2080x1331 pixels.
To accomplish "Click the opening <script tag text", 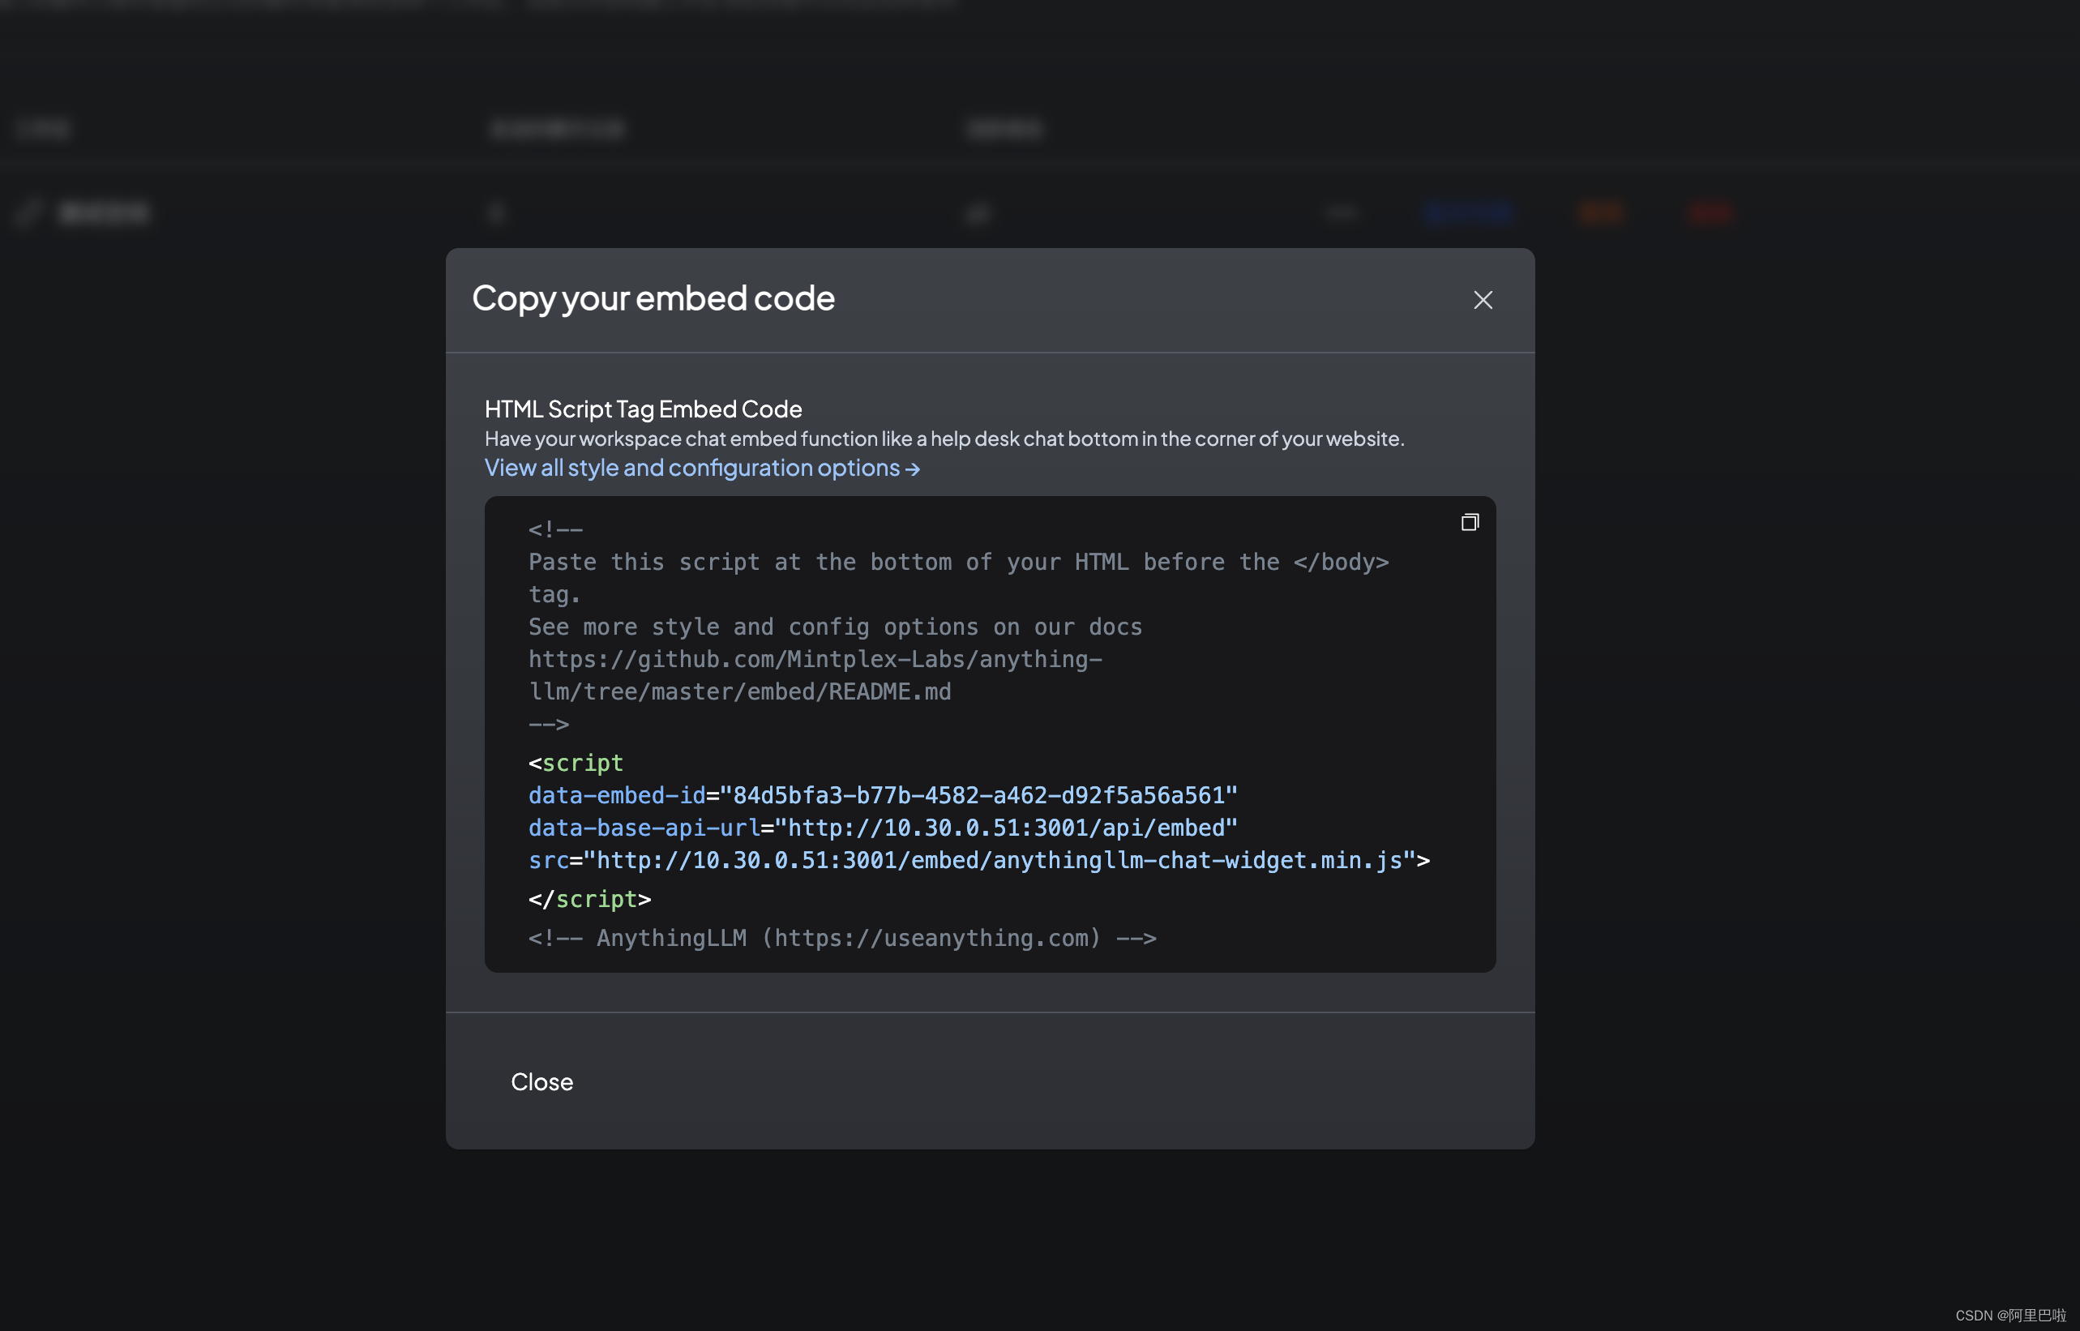I will click(x=576, y=762).
